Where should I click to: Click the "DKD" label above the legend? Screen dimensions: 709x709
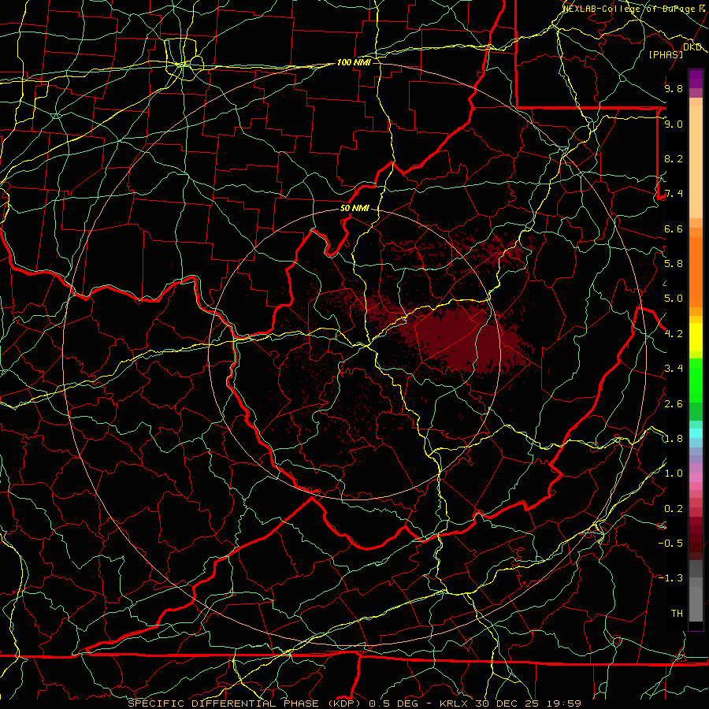coord(692,47)
